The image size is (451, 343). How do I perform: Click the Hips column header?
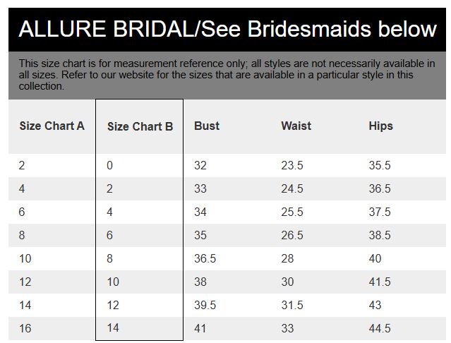[x=380, y=126]
